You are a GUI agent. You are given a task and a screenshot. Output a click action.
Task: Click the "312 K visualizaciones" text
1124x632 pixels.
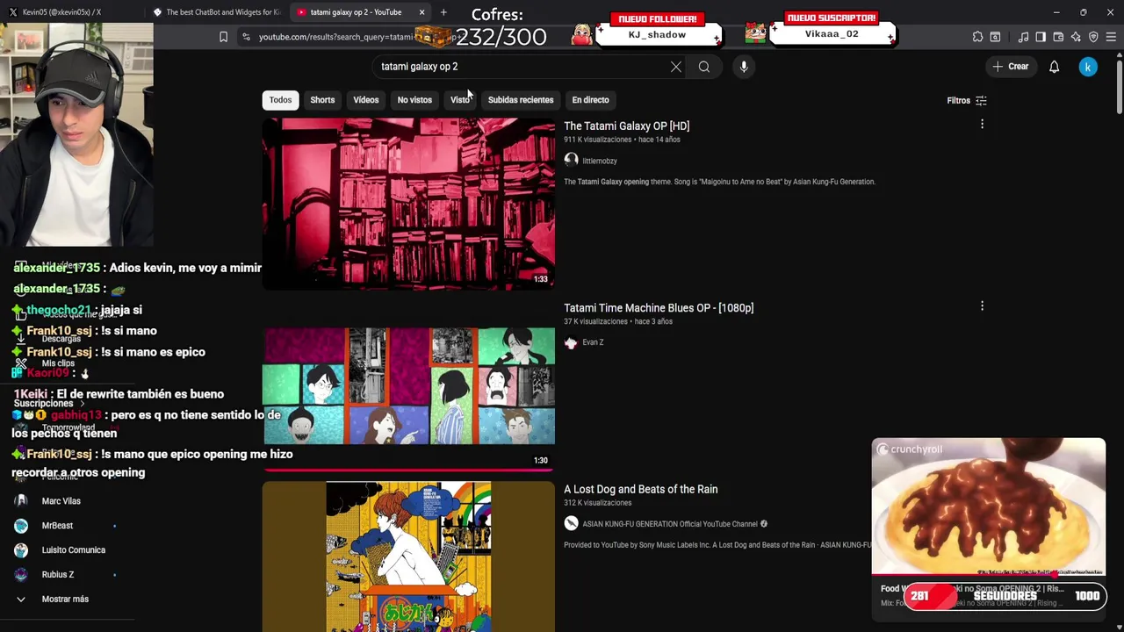(597, 503)
